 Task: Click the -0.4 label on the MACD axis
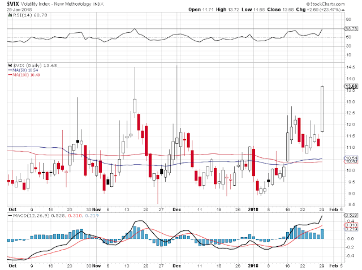click(350, 256)
